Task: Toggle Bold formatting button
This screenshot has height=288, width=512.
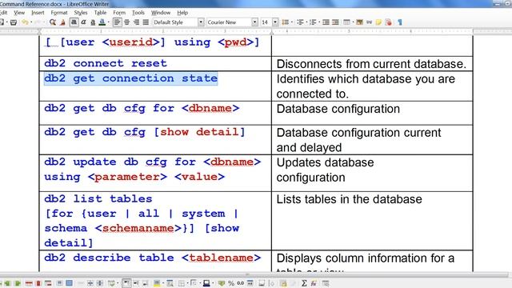Action: click(x=74, y=22)
